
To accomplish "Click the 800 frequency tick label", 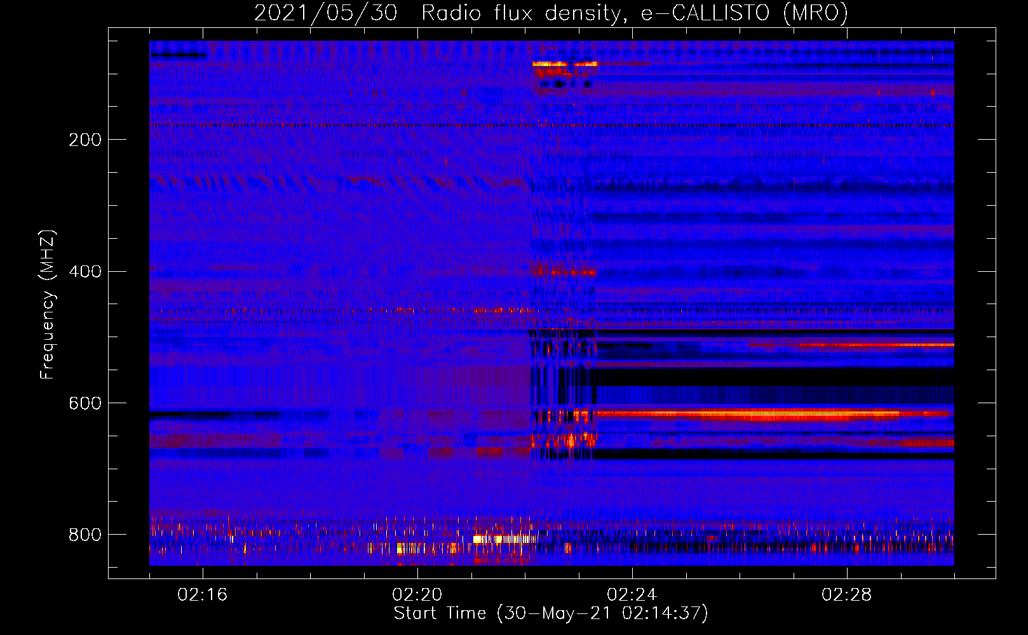I will point(85,535).
